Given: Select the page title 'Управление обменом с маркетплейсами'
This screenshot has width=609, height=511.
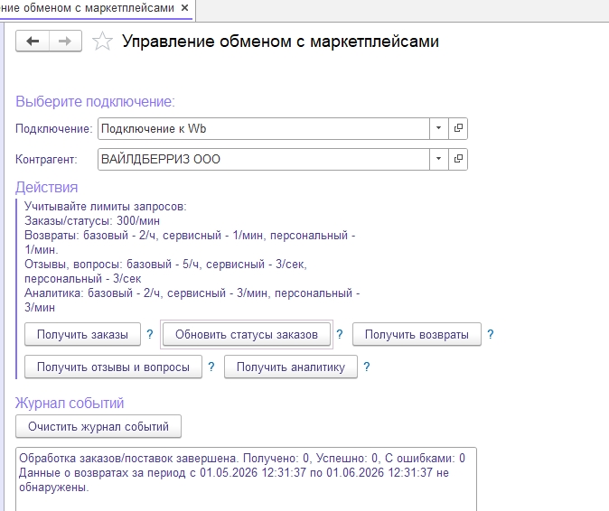Looking at the screenshot, I should (x=280, y=42).
